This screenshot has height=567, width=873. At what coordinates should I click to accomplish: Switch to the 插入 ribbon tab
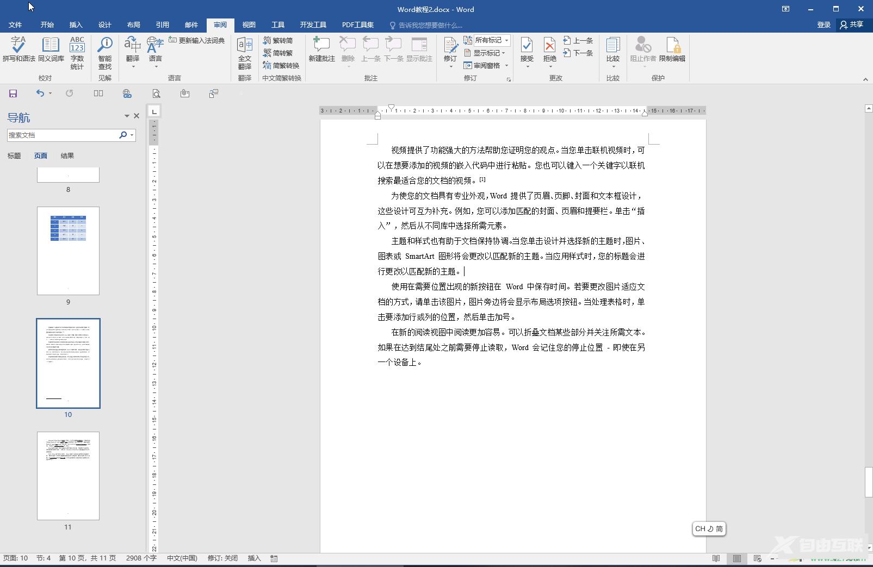(x=76, y=25)
